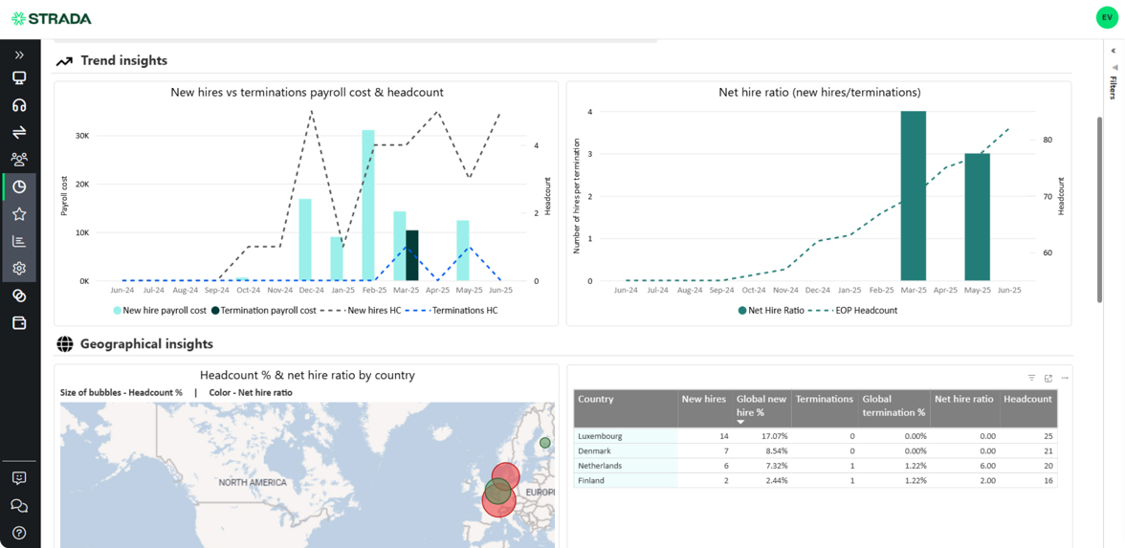Open the chat bubbles icon in sidebar

(x=19, y=506)
